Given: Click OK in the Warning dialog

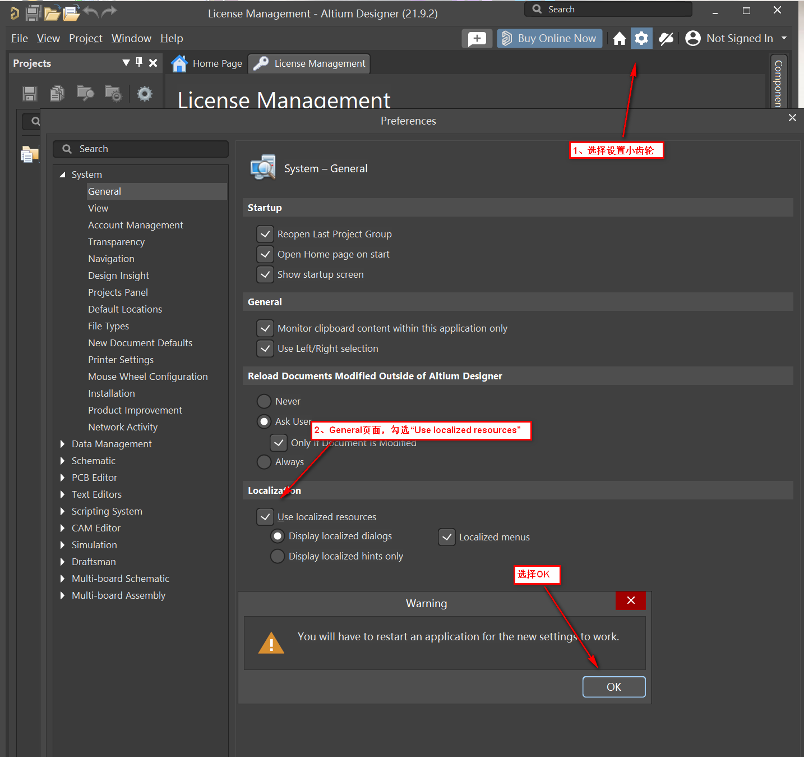Looking at the screenshot, I should (614, 687).
